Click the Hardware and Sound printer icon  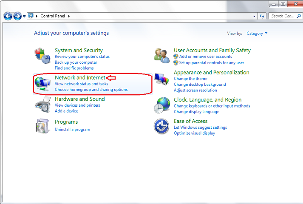42,105
